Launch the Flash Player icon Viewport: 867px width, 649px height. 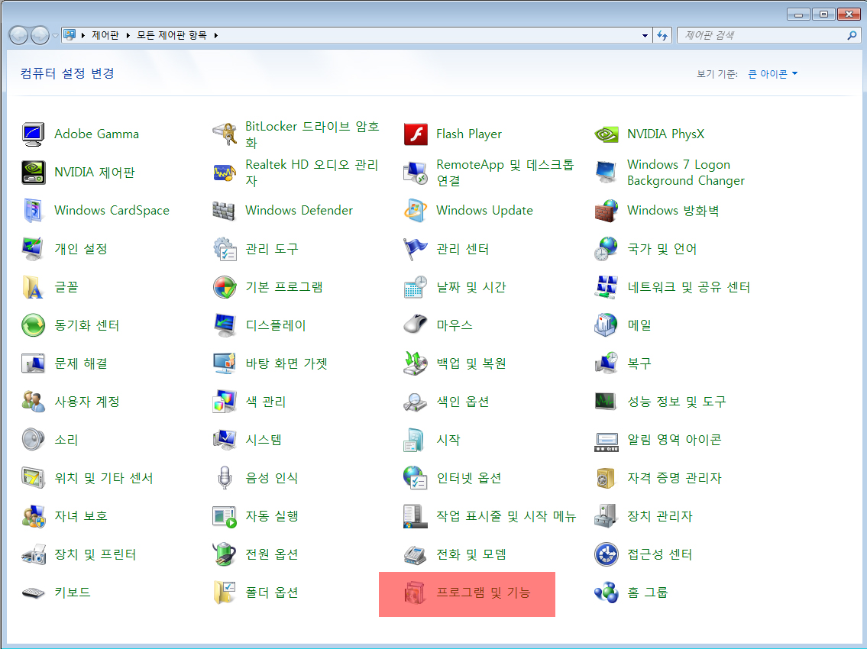pos(416,134)
